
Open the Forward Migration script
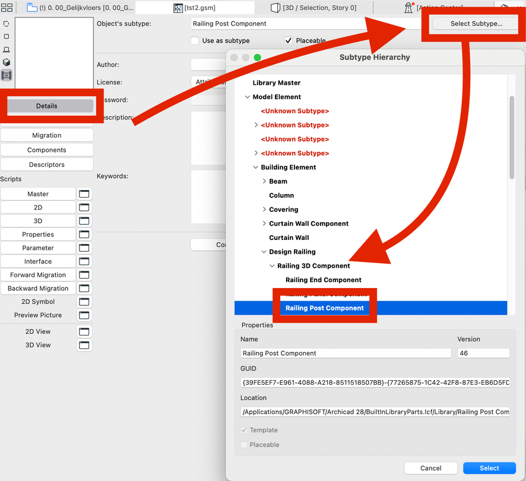(x=38, y=275)
